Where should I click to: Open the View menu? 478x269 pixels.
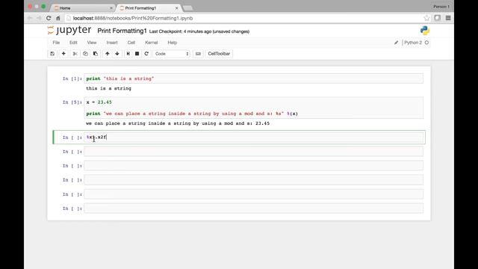click(92, 43)
